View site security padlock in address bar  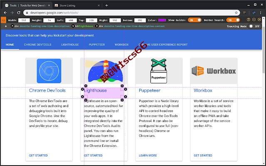pyautogui.click(x=27, y=13)
